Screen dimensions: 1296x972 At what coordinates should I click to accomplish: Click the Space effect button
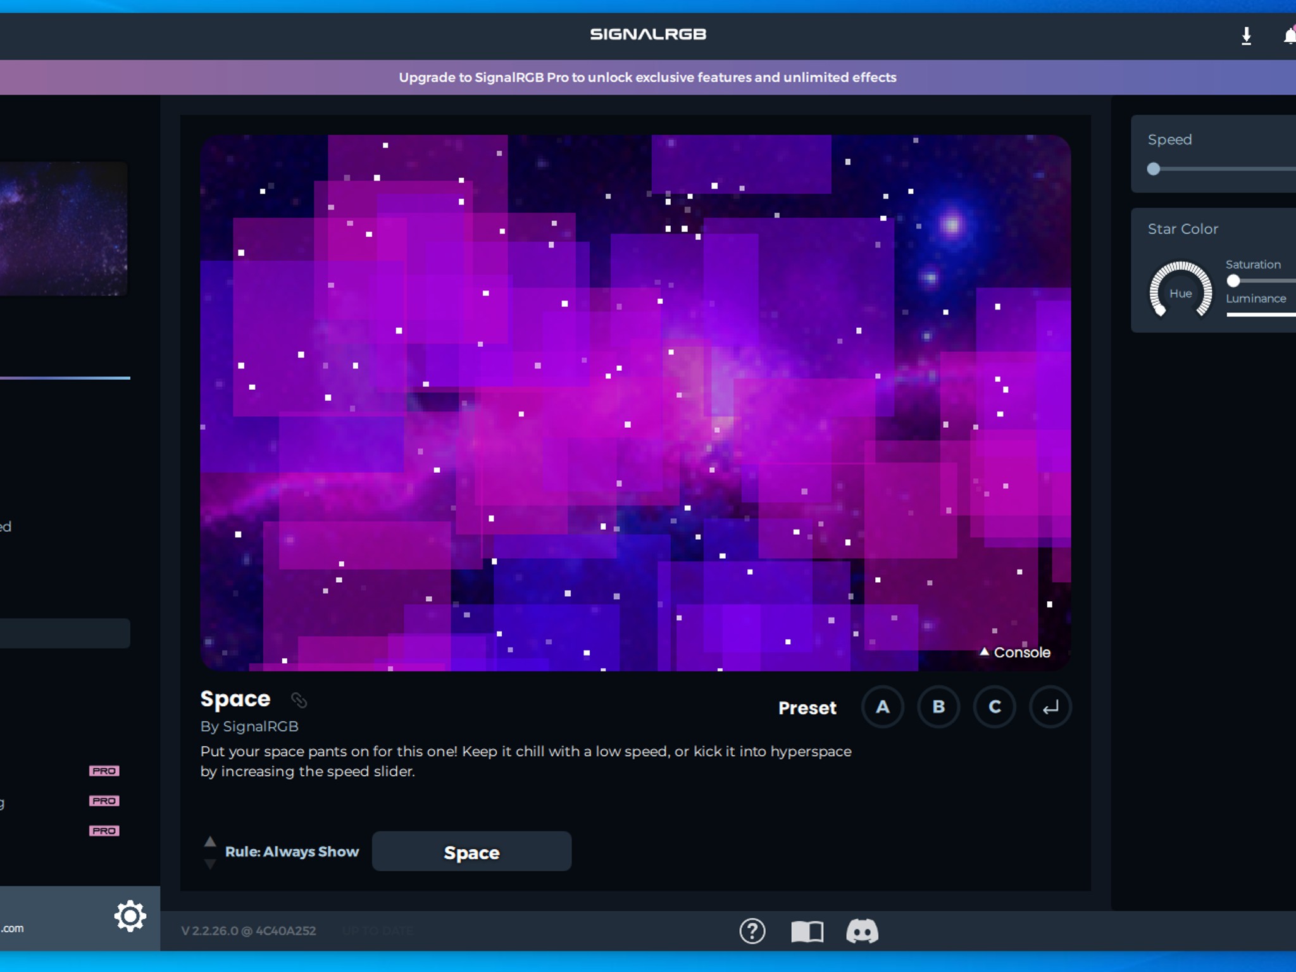(x=471, y=852)
